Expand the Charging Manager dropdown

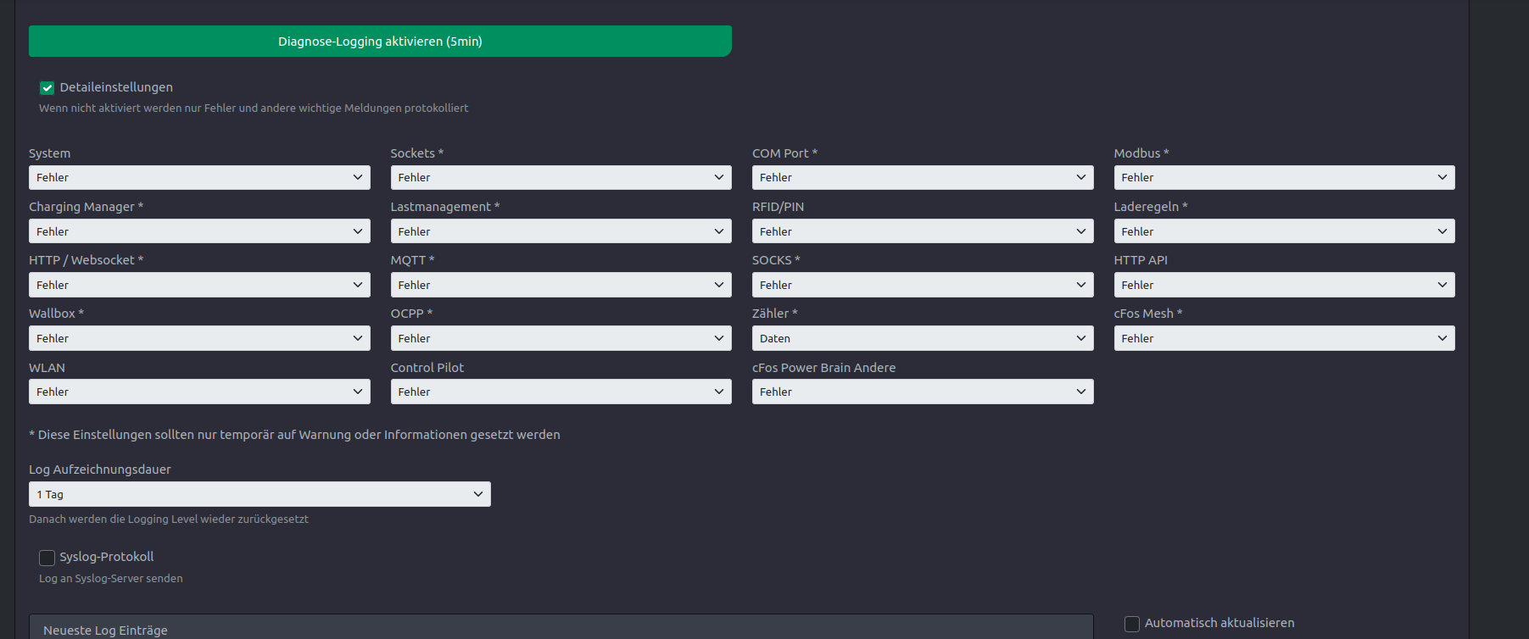coord(199,231)
